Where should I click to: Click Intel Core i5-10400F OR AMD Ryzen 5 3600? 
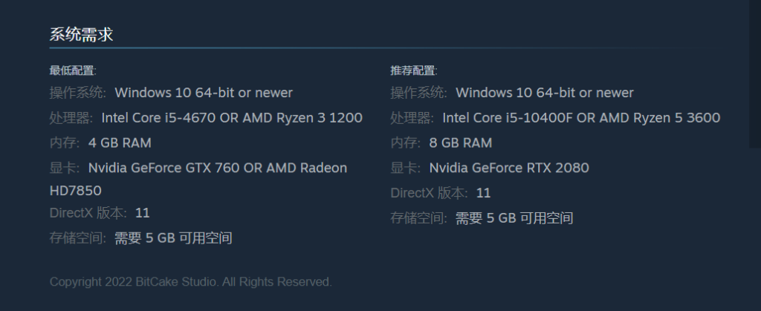tap(581, 118)
